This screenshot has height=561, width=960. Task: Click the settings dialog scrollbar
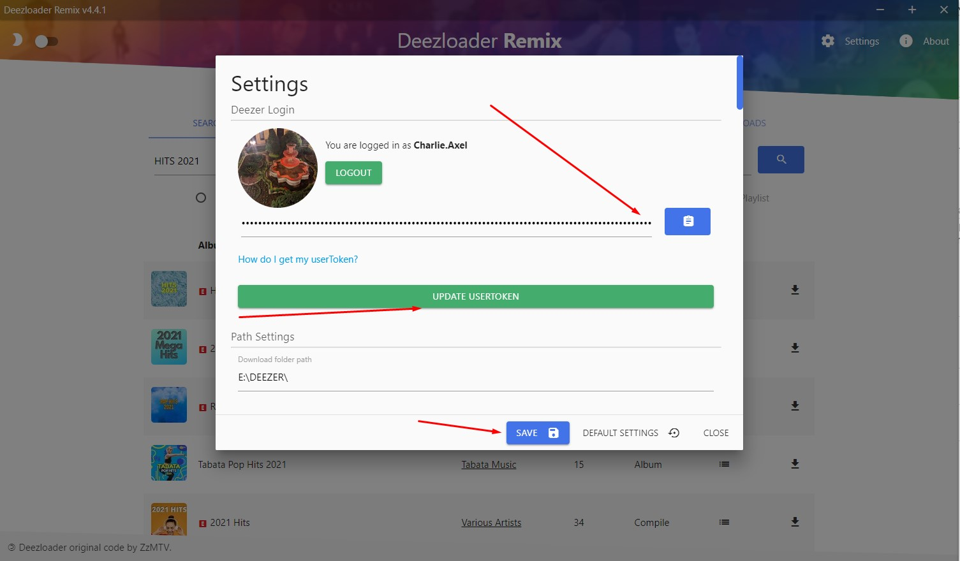coord(739,82)
